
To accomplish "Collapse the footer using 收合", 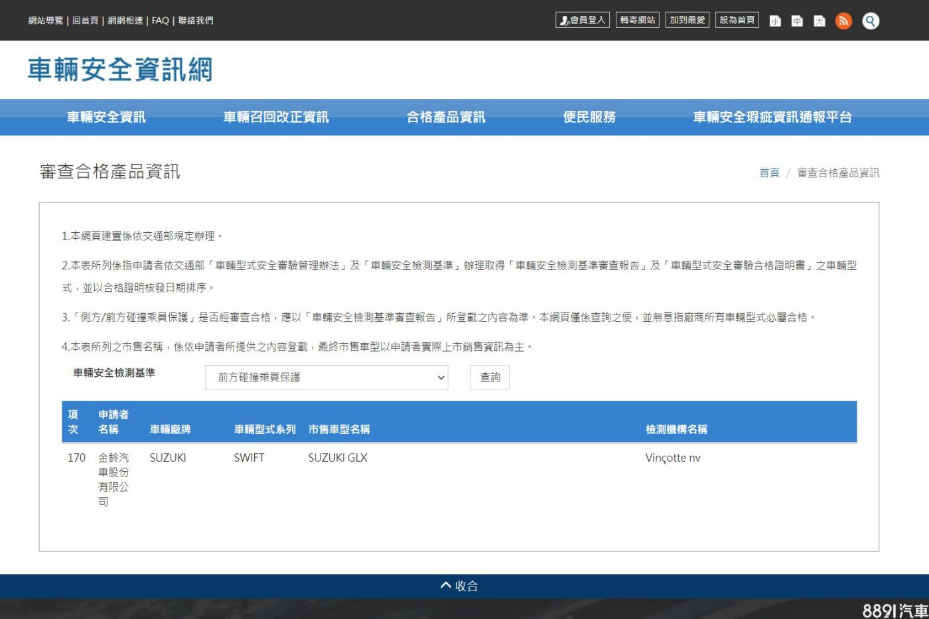I will tap(459, 586).
